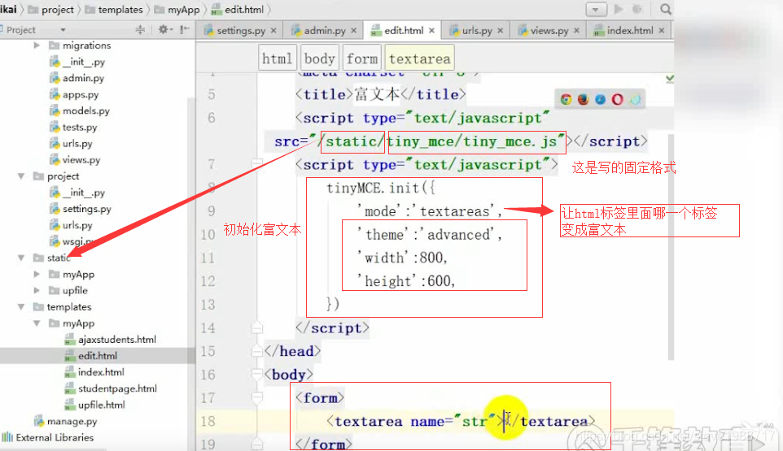The width and height of the screenshot is (783, 451).
Task: Select studentpage.html file
Action: click(x=117, y=388)
